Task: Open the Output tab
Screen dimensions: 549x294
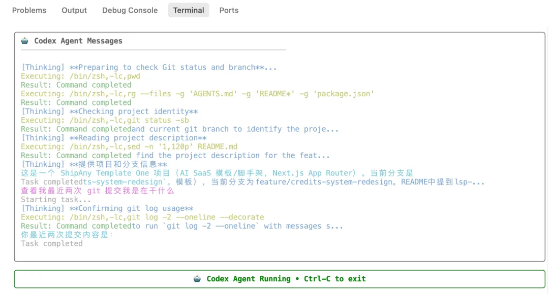Action: [74, 10]
